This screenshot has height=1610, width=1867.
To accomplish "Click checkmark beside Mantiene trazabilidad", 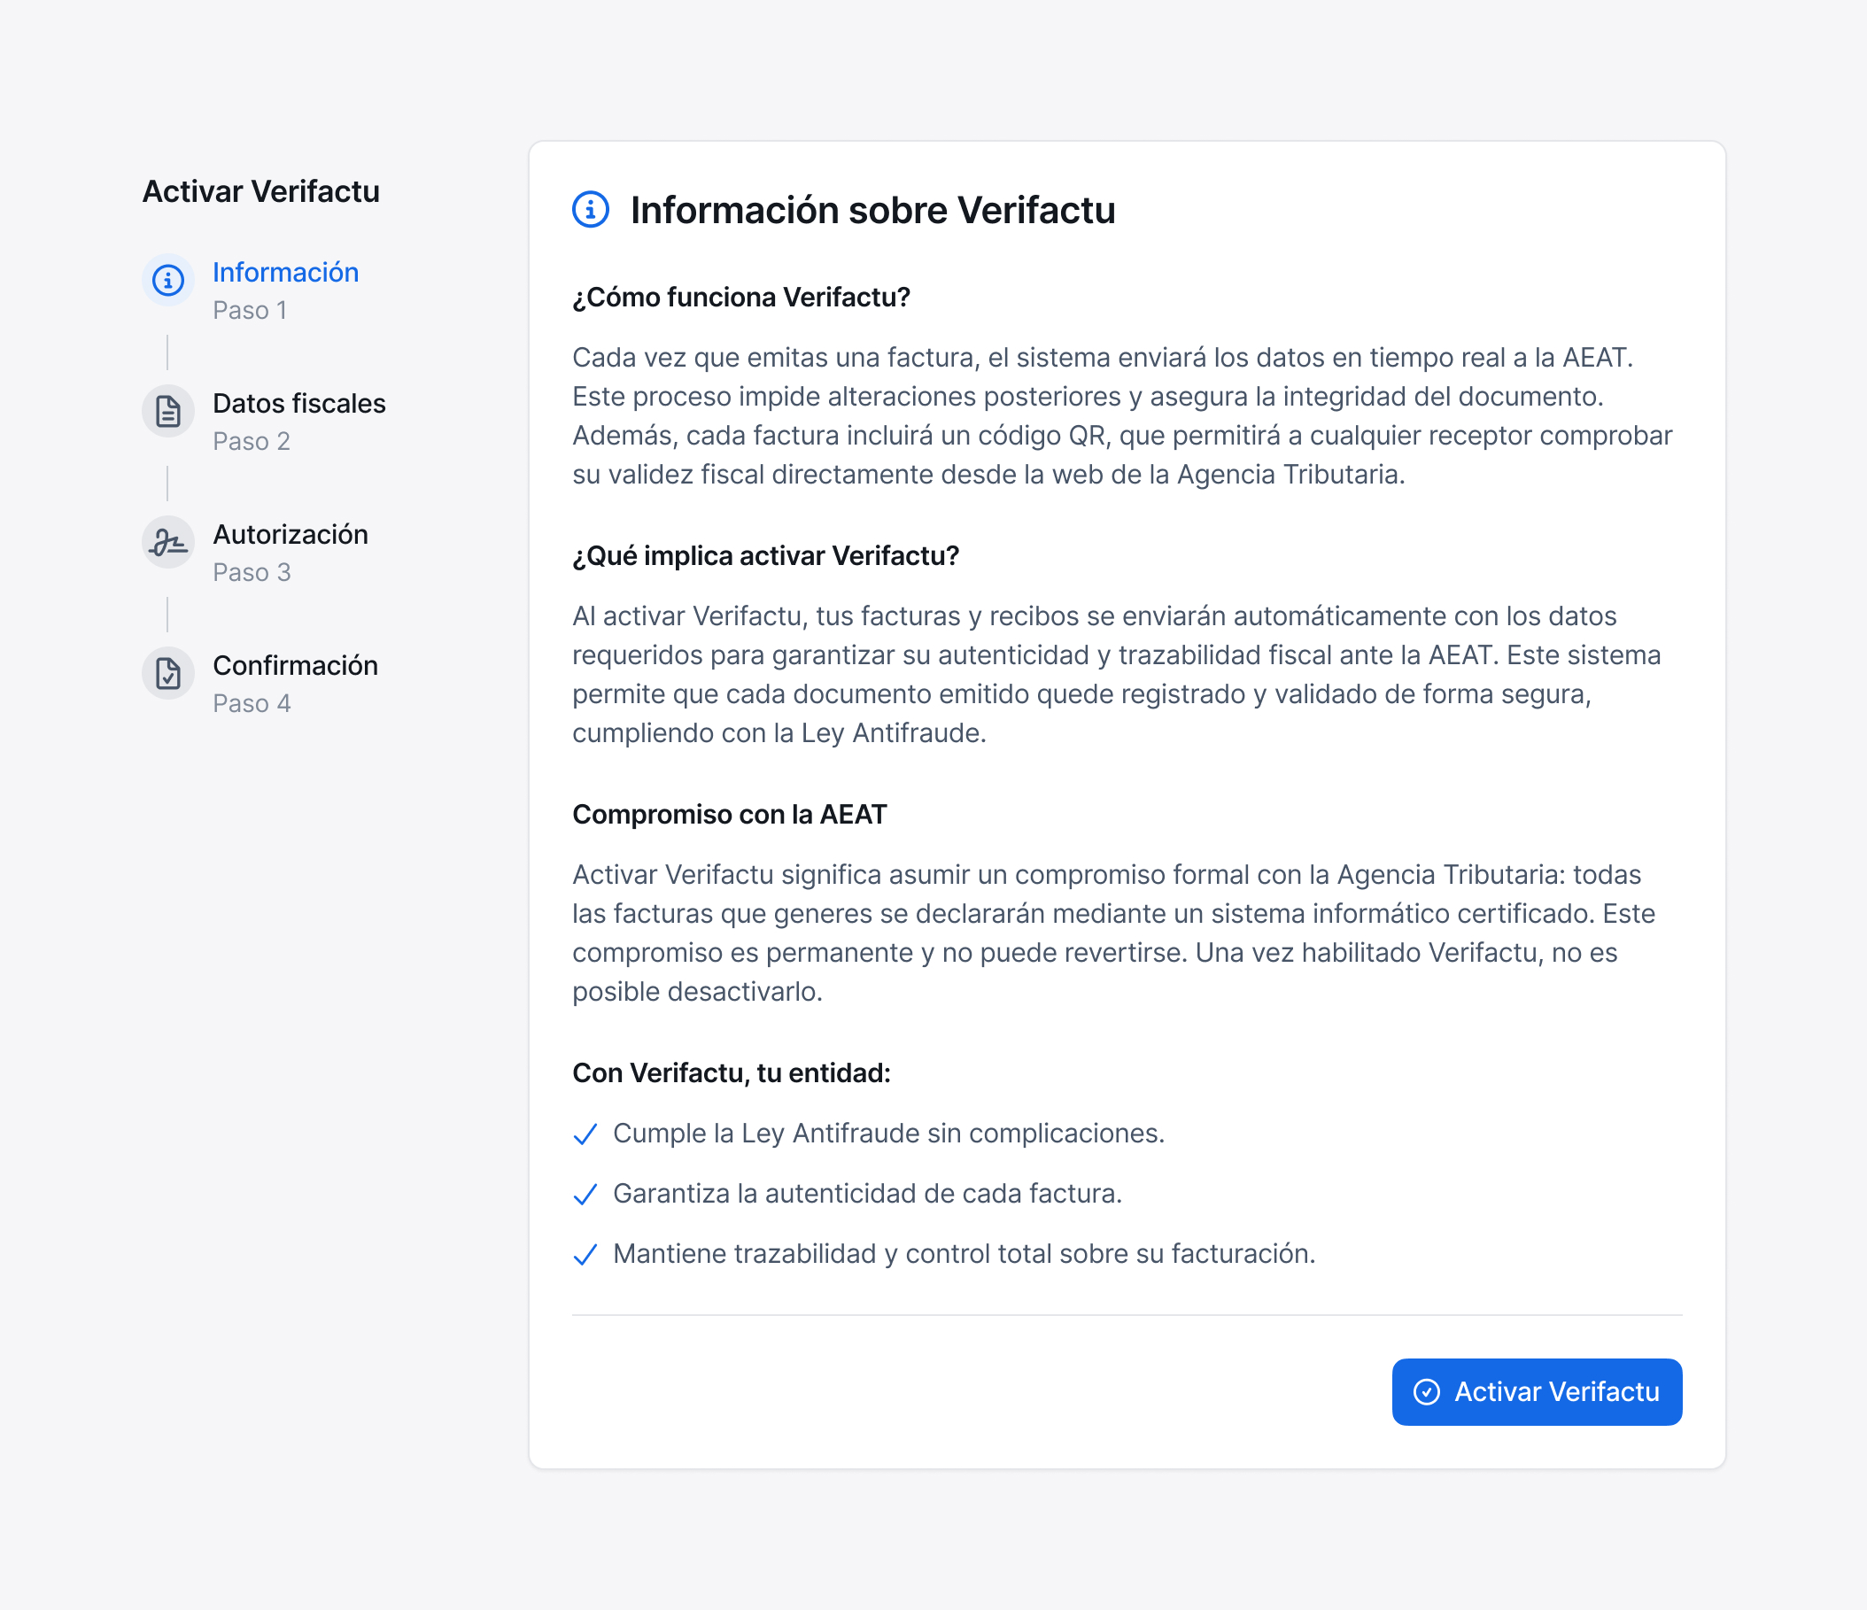I will click(x=585, y=1255).
